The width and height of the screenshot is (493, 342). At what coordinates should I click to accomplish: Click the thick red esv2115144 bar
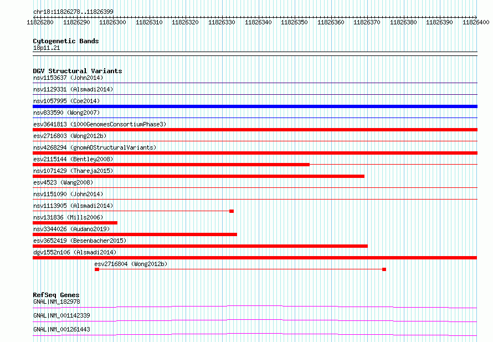tap(171, 165)
